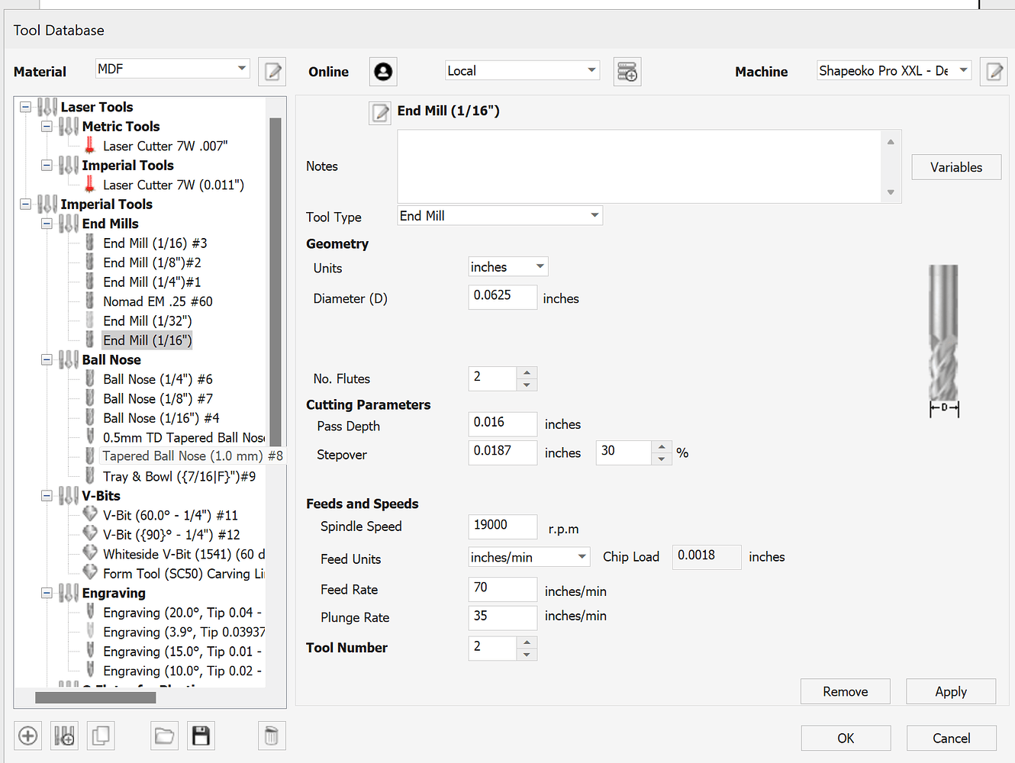Click the Apply button

[x=951, y=691]
